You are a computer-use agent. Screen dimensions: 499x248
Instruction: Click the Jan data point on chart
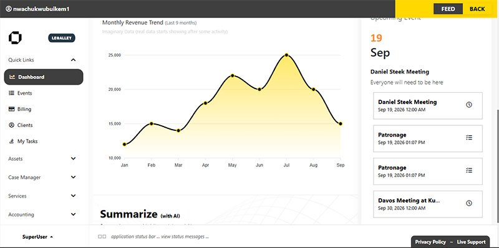point(124,145)
